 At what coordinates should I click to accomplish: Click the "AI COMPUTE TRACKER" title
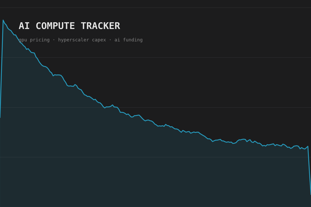[x=69, y=26]
